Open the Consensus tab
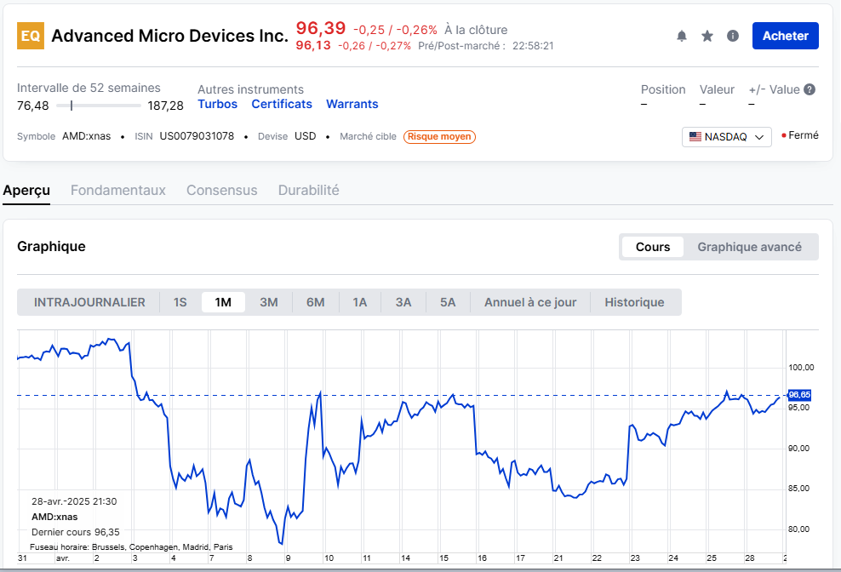 click(221, 190)
